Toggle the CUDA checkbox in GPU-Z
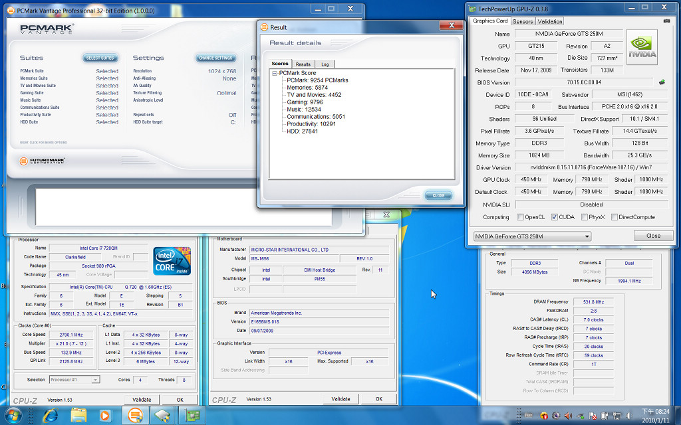 pyautogui.click(x=554, y=217)
